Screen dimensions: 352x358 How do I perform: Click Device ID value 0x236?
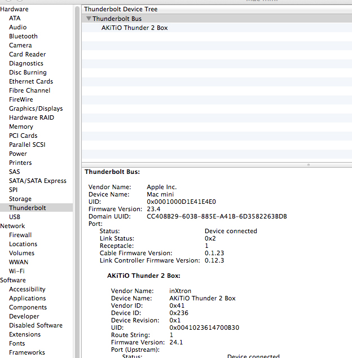click(179, 313)
